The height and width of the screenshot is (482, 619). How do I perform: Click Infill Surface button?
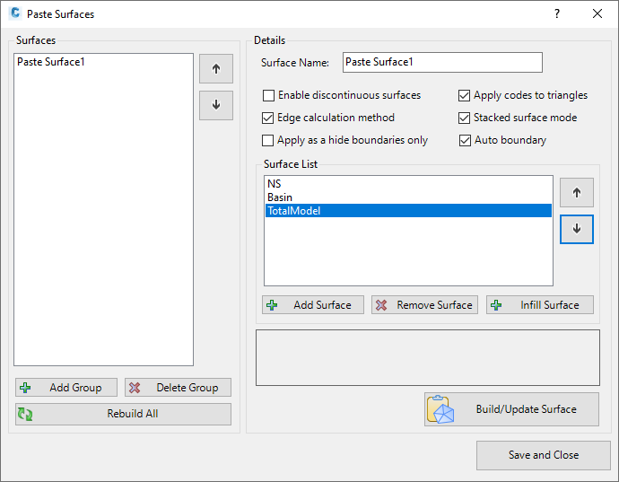coord(540,305)
